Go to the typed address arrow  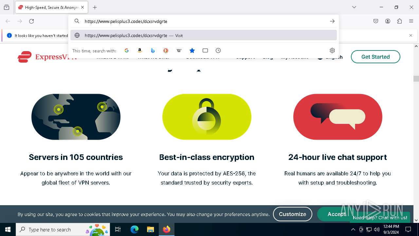coord(332,21)
